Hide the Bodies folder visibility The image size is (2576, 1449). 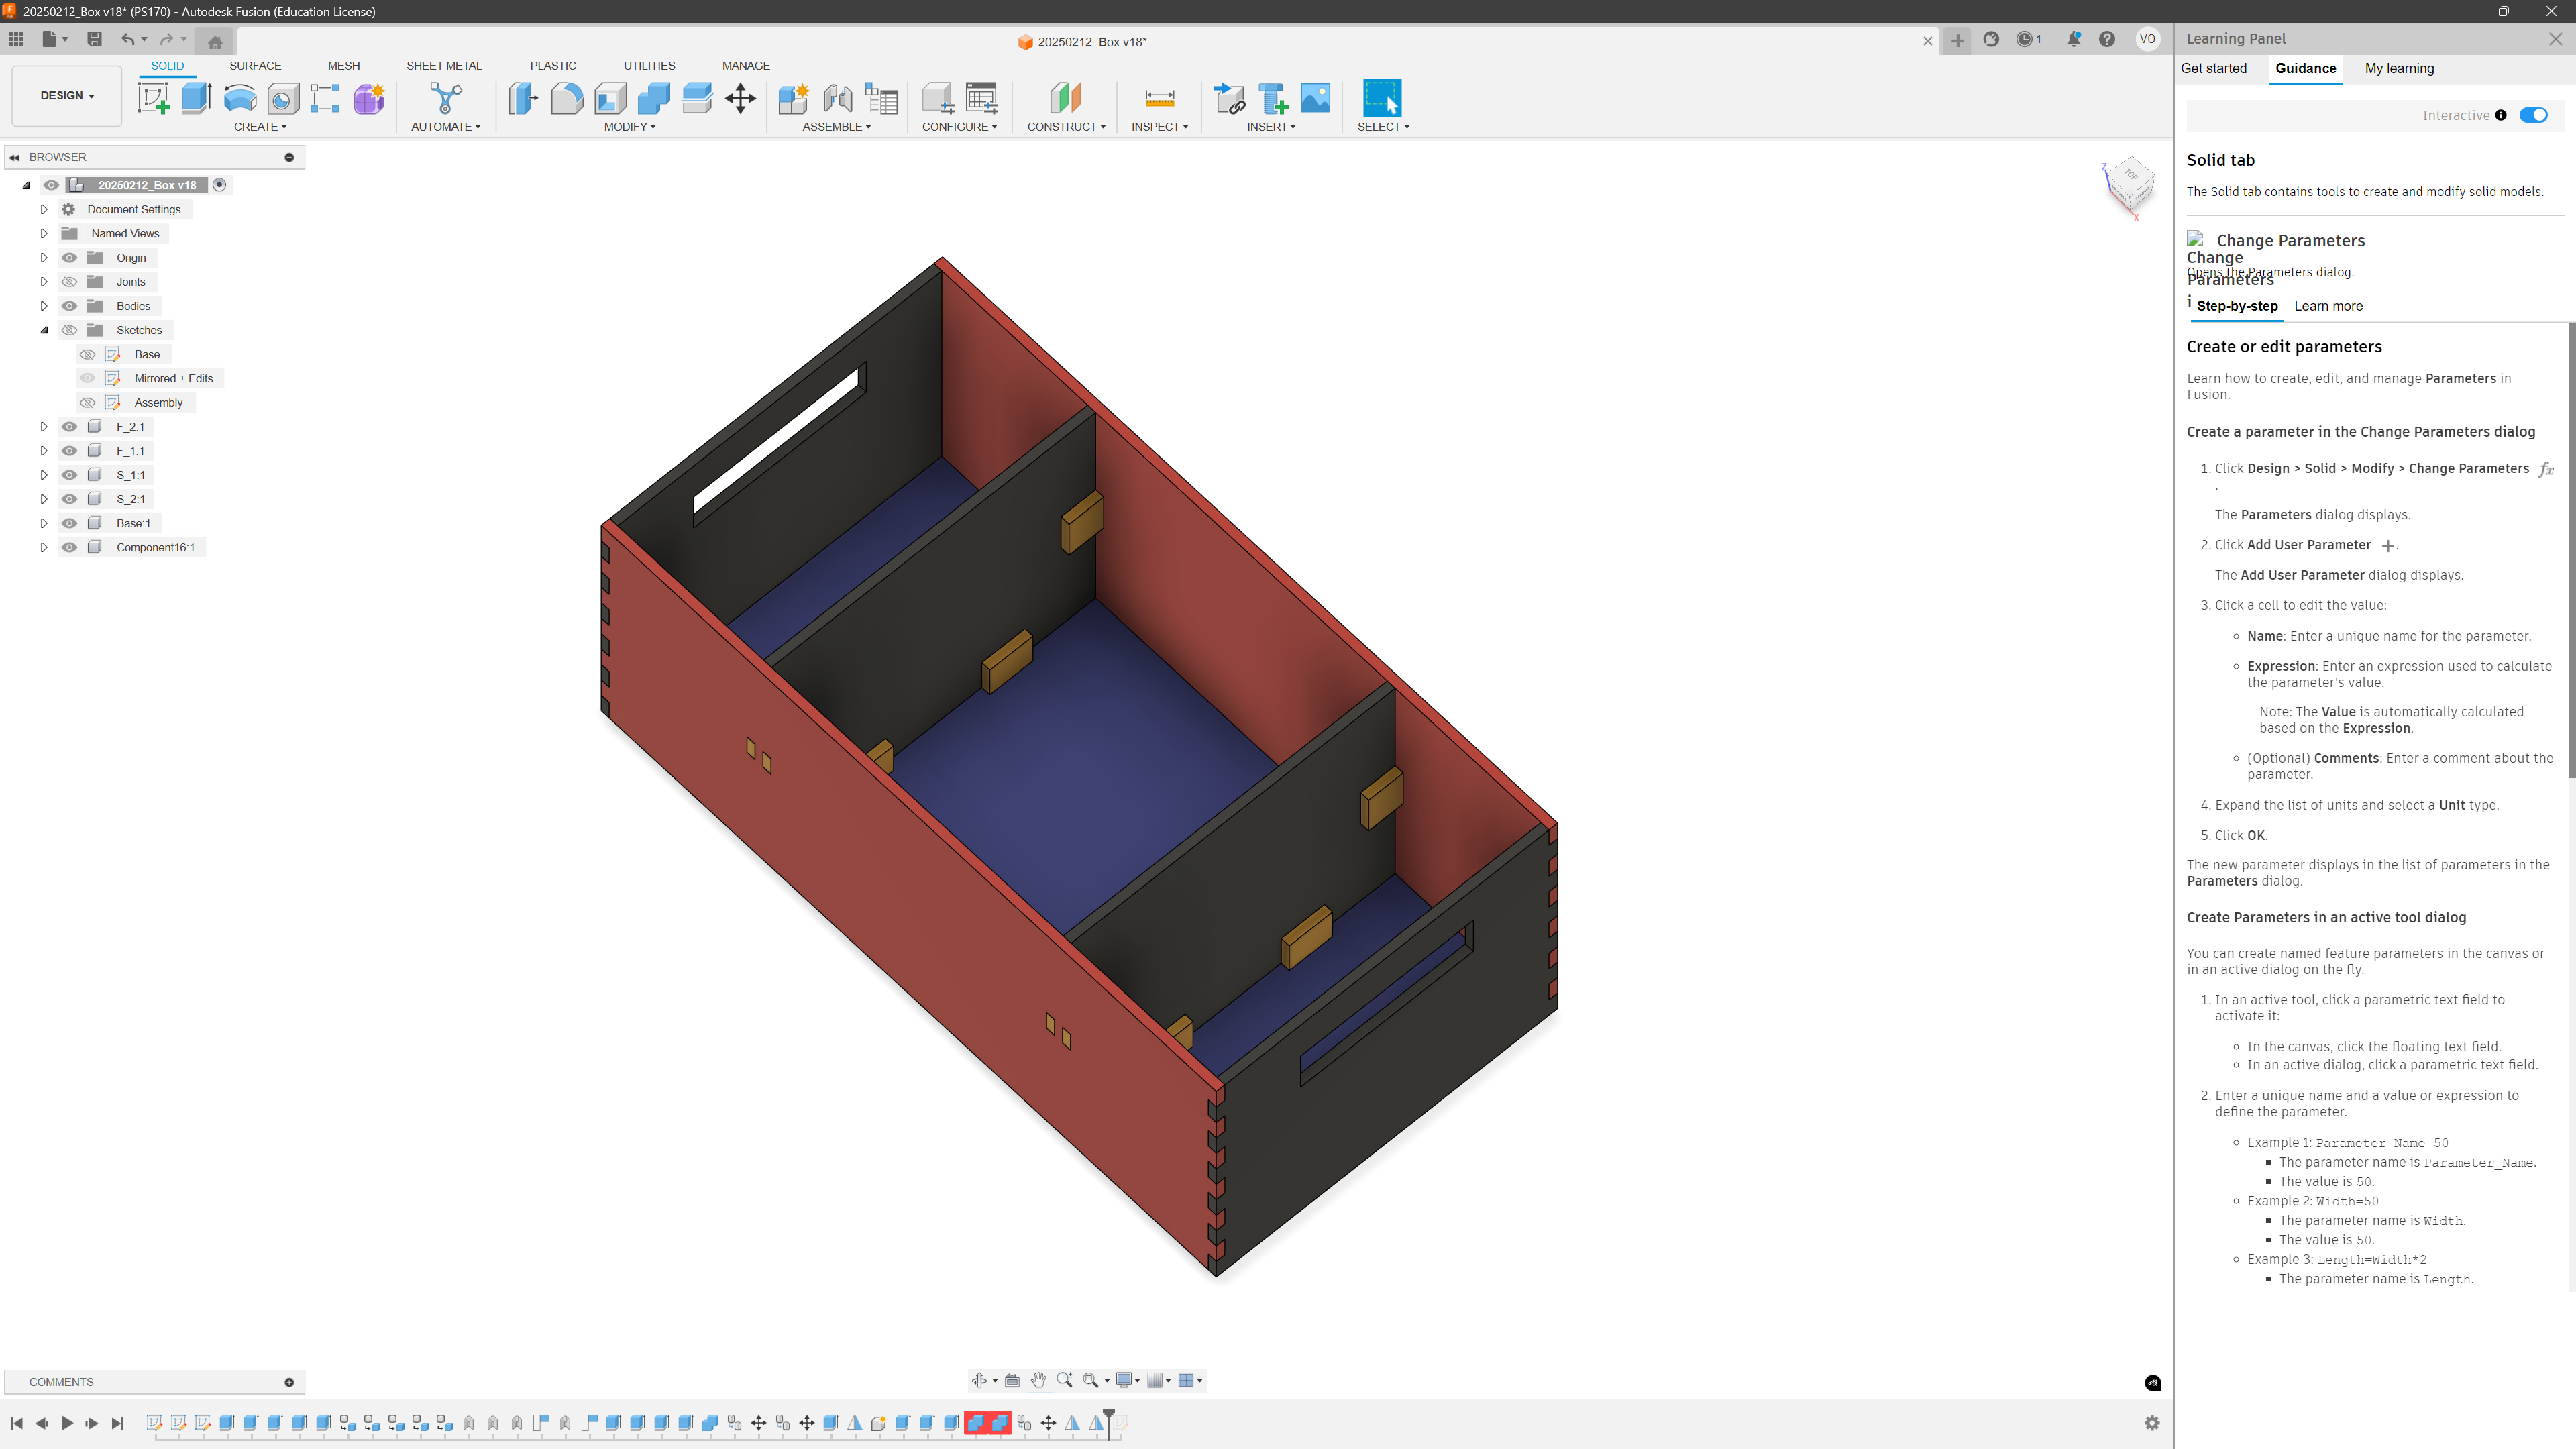tap(70, 306)
